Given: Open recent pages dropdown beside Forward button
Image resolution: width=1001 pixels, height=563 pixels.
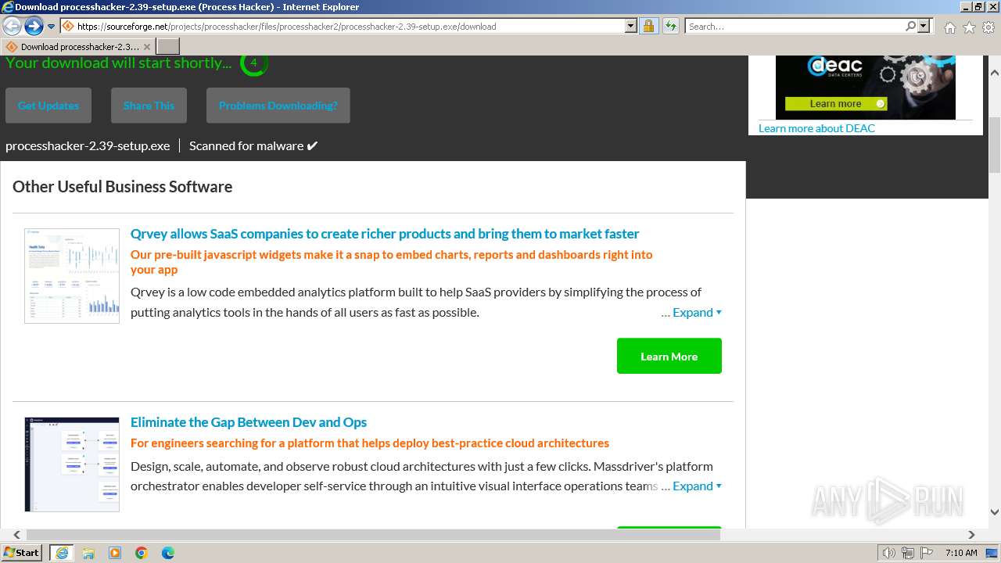Looking at the screenshot, I should point(52,27).
